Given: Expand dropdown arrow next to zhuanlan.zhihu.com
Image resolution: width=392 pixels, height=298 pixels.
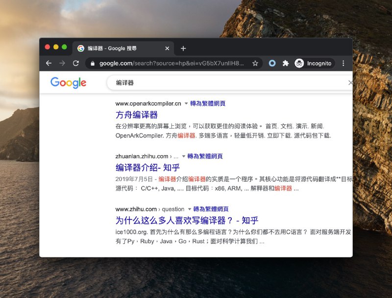Looking at the screenshot, I should 183,156.
